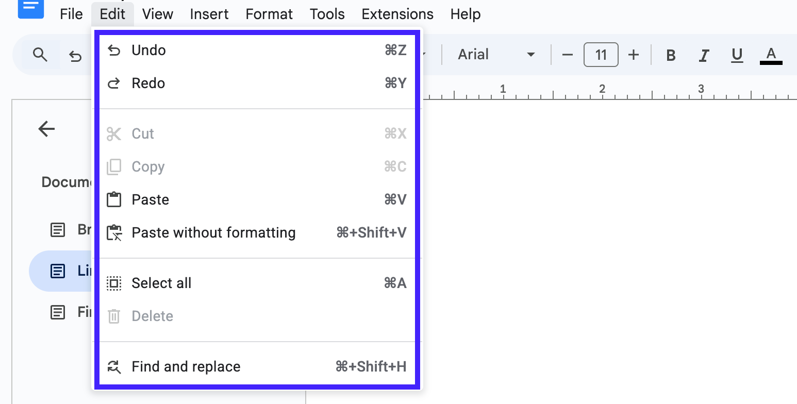Viewport: 797px width, 404px height.
Task: Select Paste in the Edit menu
Action: coord(151,200)
